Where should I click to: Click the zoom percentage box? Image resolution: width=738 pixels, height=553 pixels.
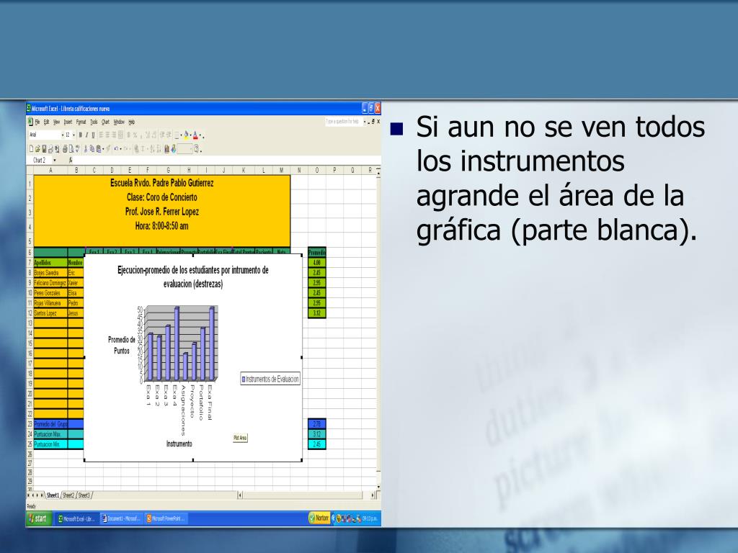(184, 148)
